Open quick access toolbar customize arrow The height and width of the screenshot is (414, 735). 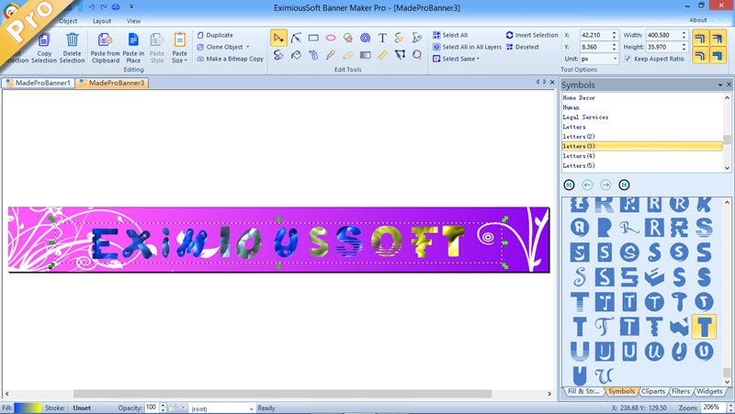point(131,7)
